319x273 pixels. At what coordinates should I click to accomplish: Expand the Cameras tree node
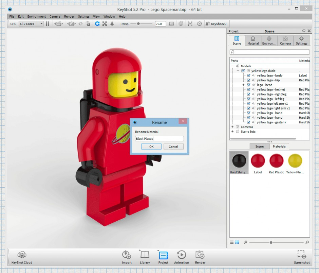[x=232, y=127]
